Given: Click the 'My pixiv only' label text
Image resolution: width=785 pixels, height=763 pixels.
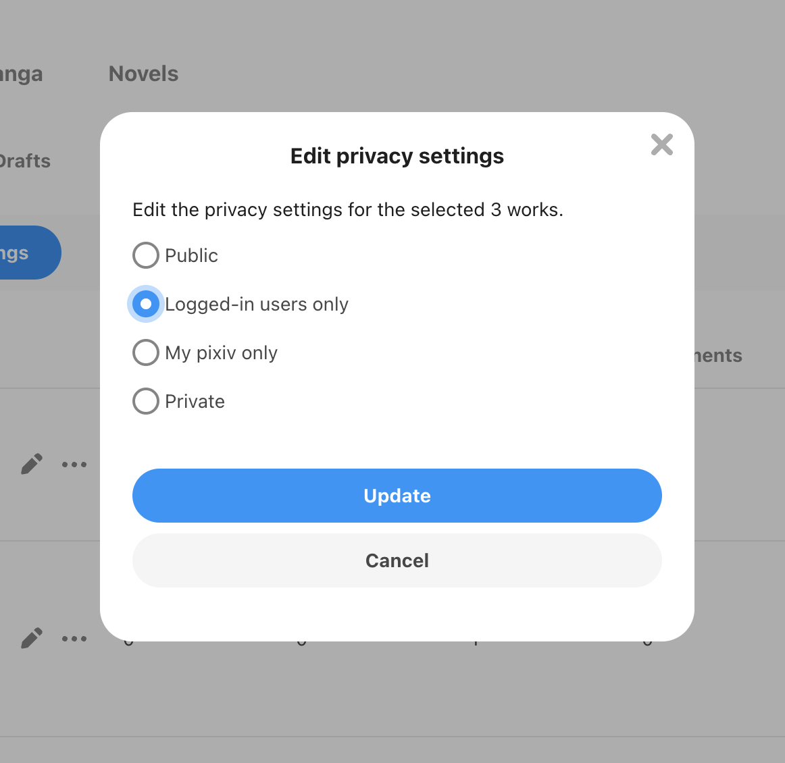Looking at the screenshot, I should pyautogui.click(x=221, y=353).
